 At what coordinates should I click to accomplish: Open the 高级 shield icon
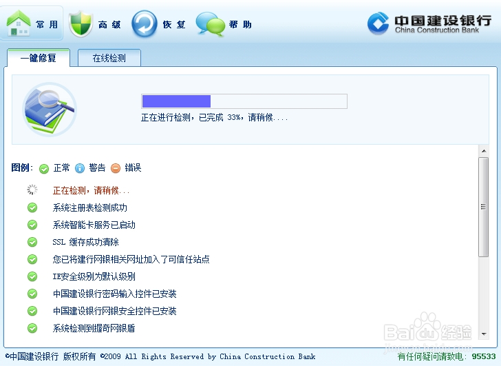pos(81,23)
